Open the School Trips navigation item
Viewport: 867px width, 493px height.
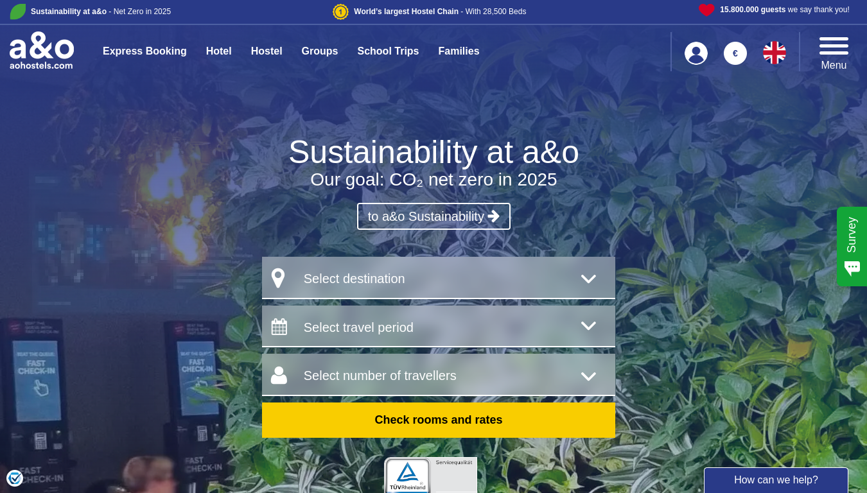[388, 51]
